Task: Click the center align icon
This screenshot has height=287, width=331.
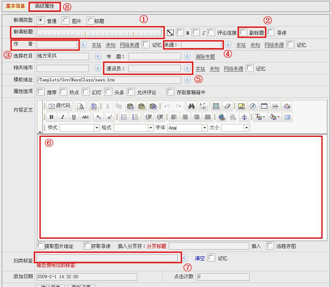Action: (x=185, y=117)
